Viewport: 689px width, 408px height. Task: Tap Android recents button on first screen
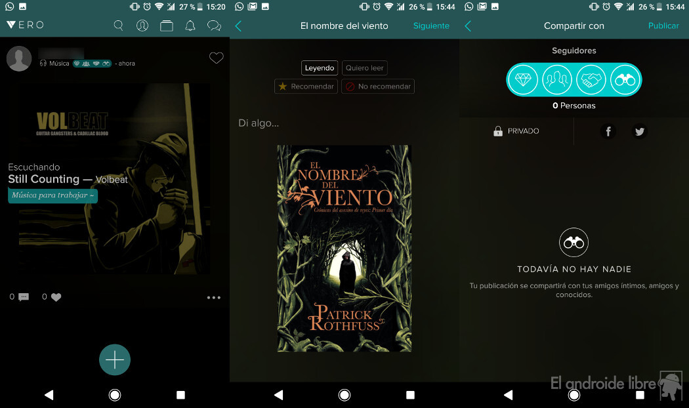180,395
